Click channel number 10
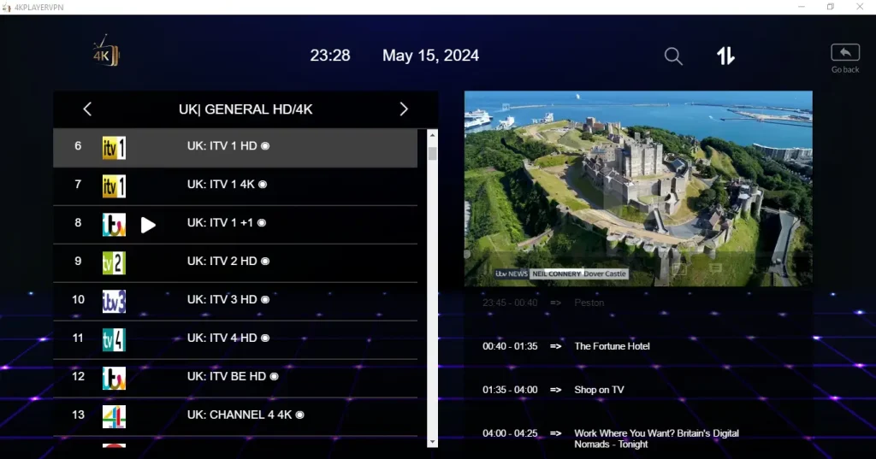This screenshot has width=876, height=459. click(x=78, y=300)
